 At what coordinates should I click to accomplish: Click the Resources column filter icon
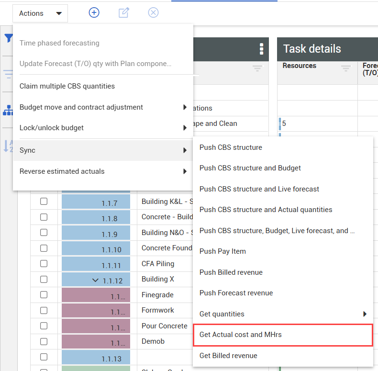[345, 69]
